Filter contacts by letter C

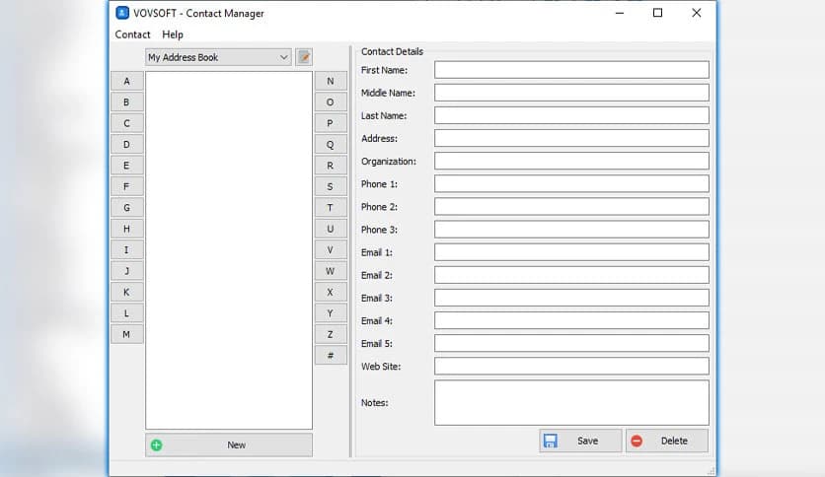[126, 123]
